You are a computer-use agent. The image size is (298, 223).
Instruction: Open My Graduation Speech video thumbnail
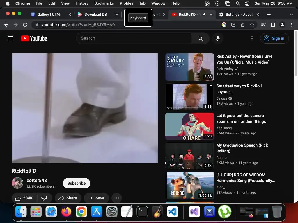190,156
